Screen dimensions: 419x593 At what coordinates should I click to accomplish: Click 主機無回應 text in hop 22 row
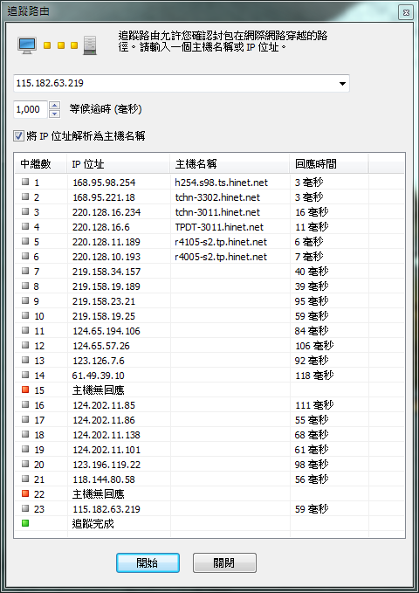tap(99, 494)
